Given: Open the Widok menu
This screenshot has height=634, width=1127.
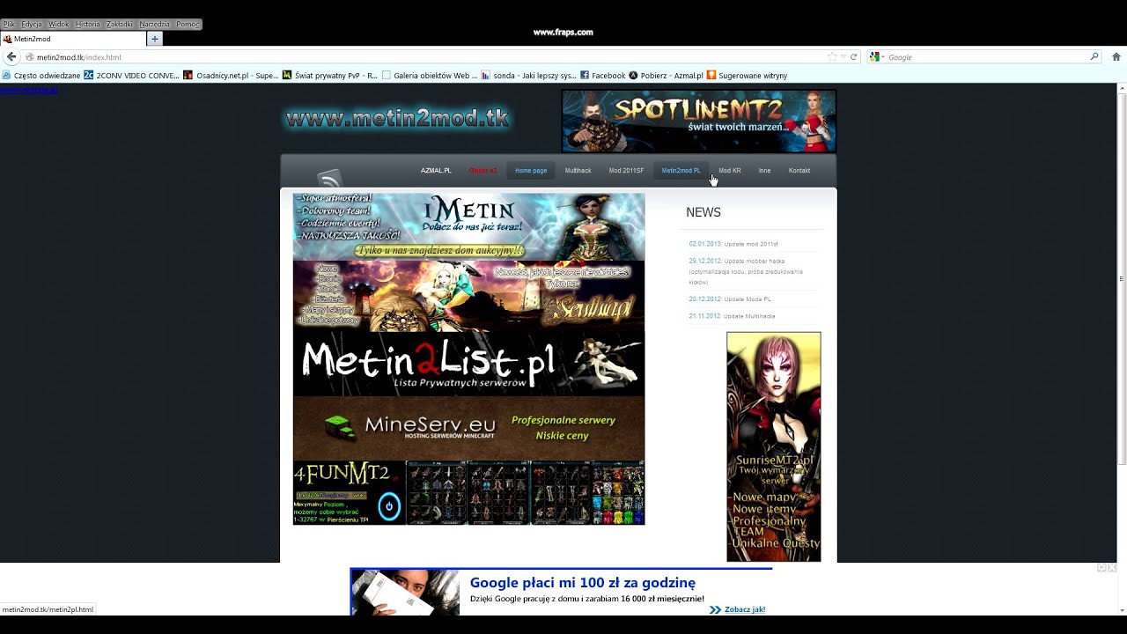Looking at the screenshot, I should coord(59,25).
